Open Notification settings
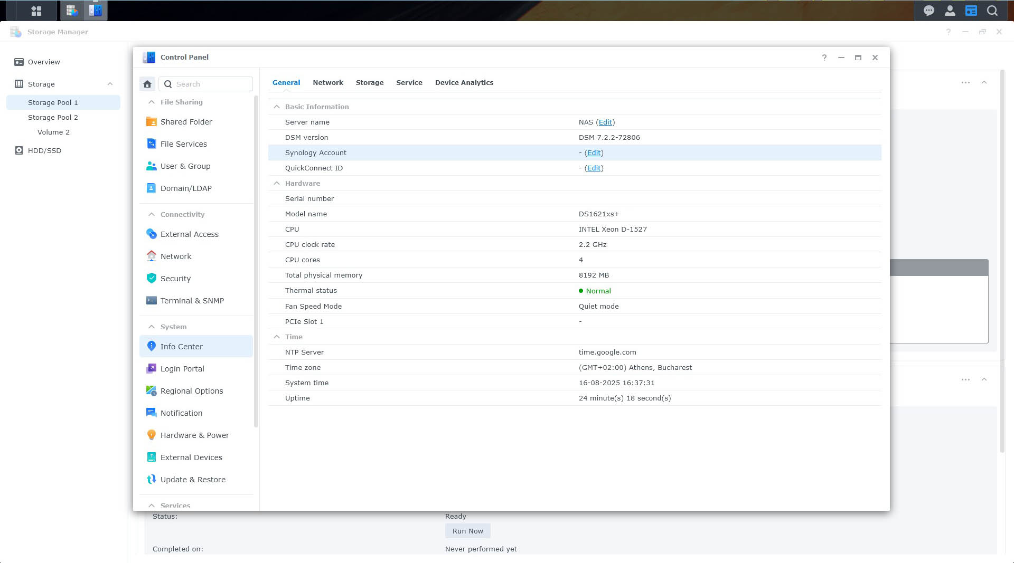 pos(196,413)
